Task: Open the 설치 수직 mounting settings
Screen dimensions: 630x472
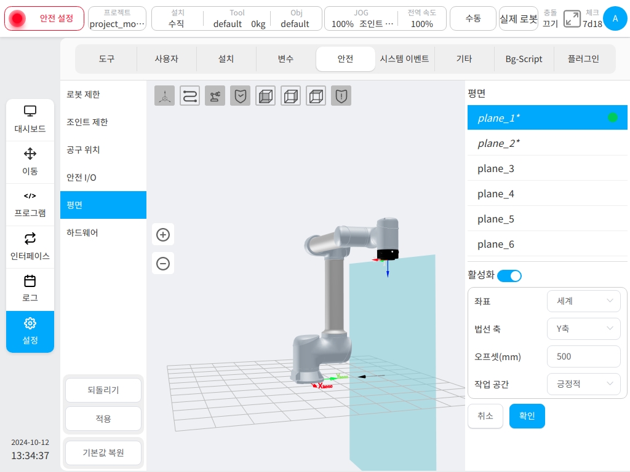Action: click(177, 18)
